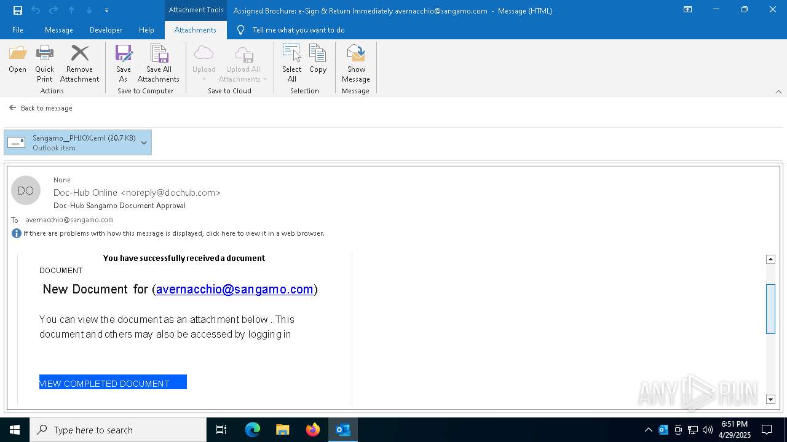Click Tell me what you want to do
Viewport: 787px width, 442px height.
pos(298,30)
